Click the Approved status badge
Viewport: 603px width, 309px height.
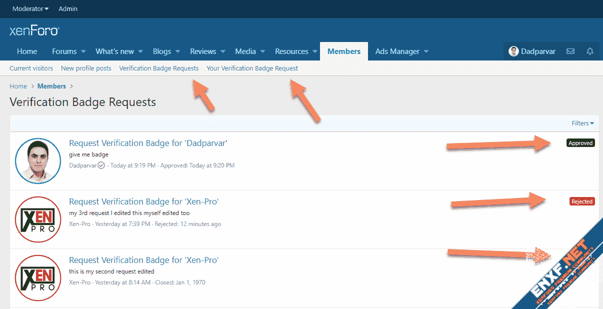click(x=580, y=143)
